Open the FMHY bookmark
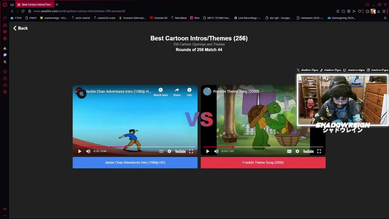Image resolution: width=389 pixels, height=219 pixels. pos(31,18)
